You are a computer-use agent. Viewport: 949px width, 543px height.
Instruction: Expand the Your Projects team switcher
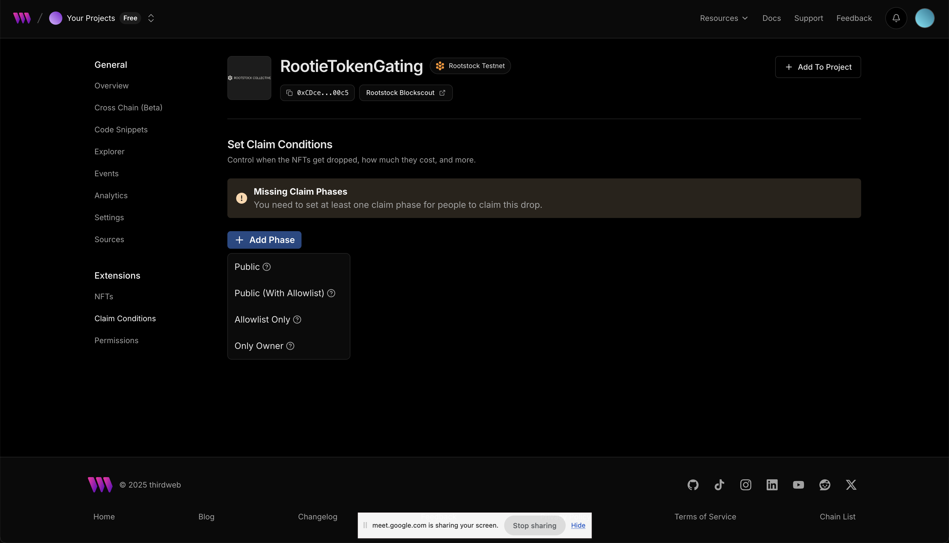point(151,18)
